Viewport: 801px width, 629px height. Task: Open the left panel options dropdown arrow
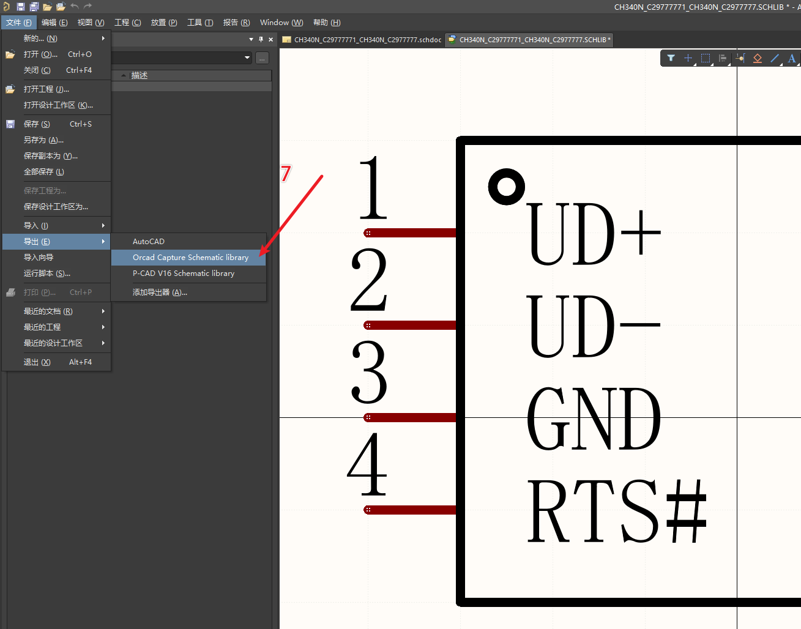tap(251, 40)
